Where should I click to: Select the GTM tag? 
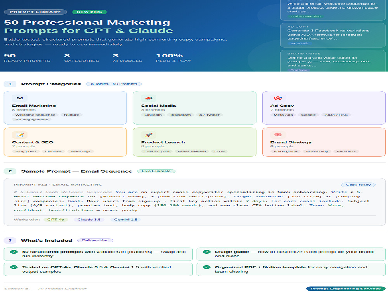pos(220,151)
